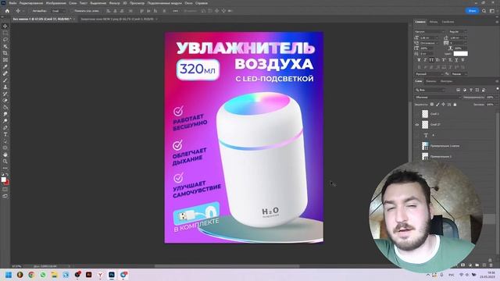Click the search icon at top right
This screenshot has height=281, width=500.
(x=484, y=11)
